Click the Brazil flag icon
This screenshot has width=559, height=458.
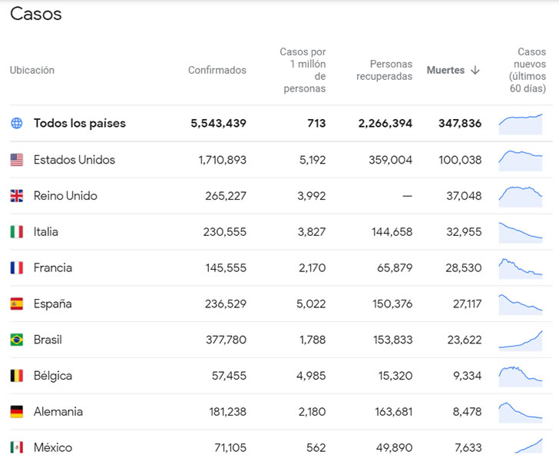16,340
